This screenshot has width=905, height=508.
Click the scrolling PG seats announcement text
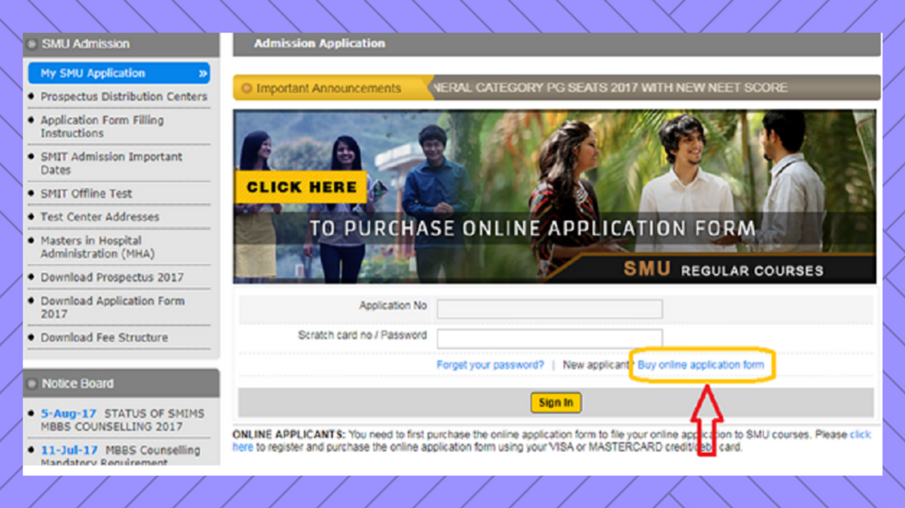610,88
